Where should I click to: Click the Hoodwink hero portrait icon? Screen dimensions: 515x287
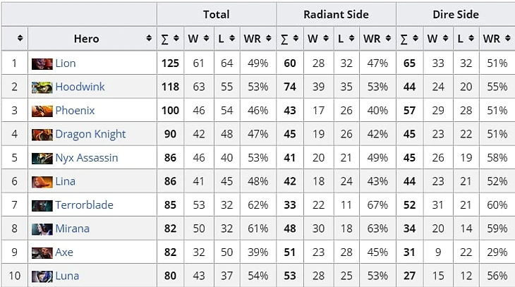[x=42, y=87]
